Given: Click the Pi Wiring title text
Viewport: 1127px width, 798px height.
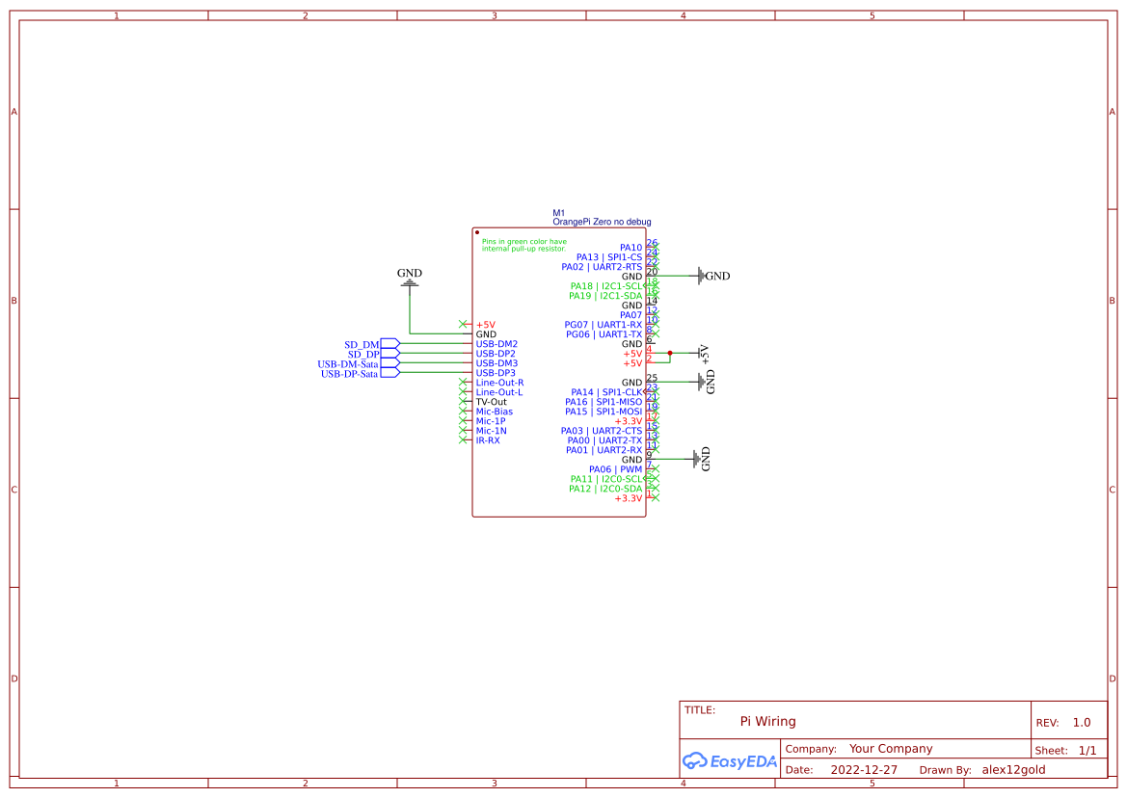Looking at the screenshot, I should 768,721.
